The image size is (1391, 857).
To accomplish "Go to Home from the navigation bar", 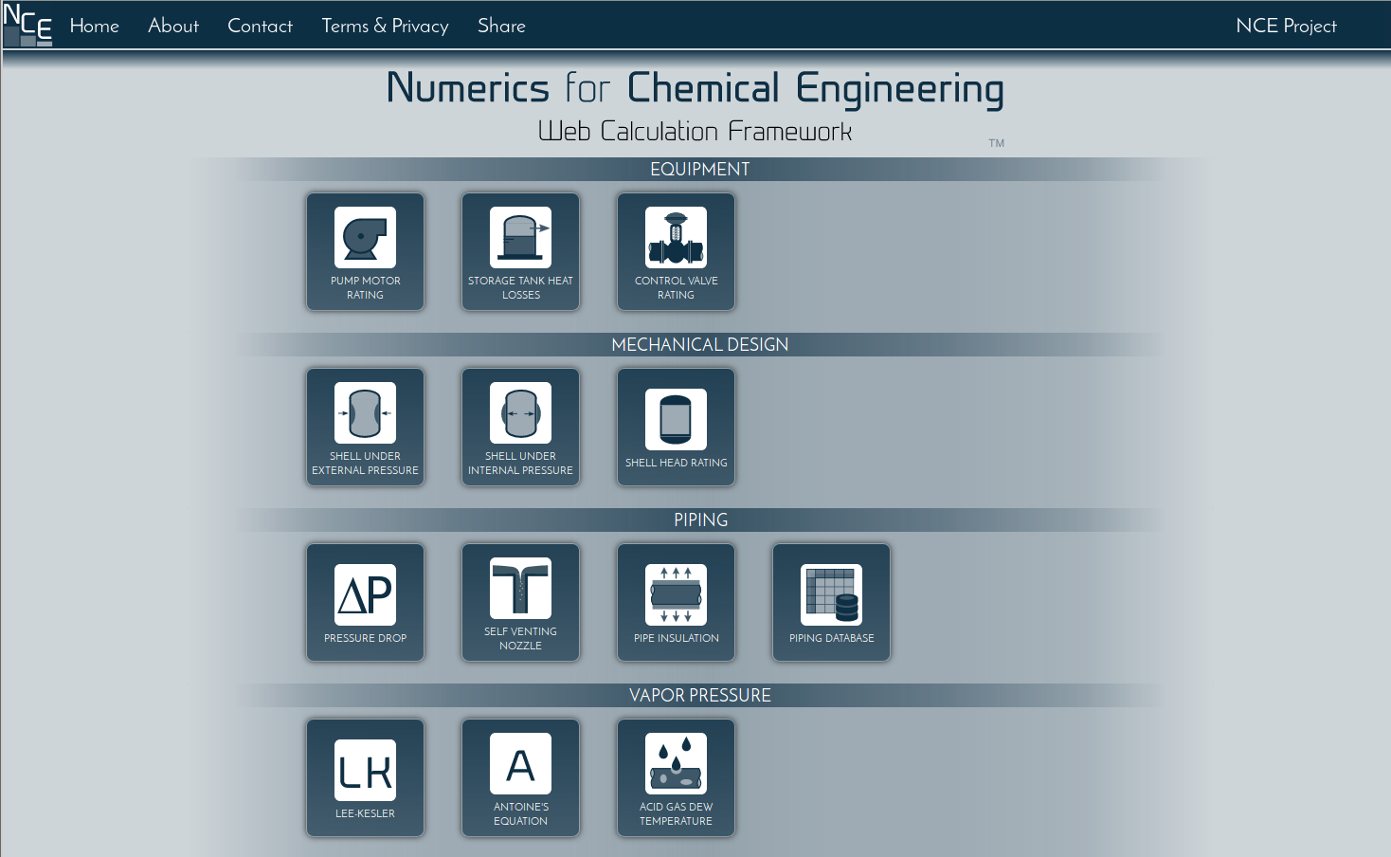I will (x=94, y=26).
